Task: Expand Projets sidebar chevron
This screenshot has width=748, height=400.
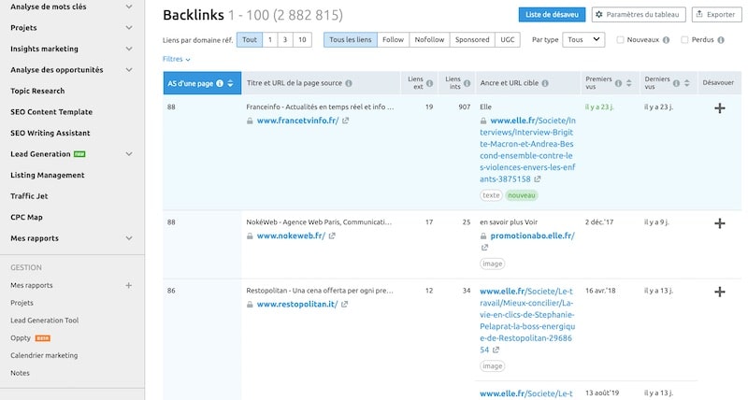Action: 129,28
